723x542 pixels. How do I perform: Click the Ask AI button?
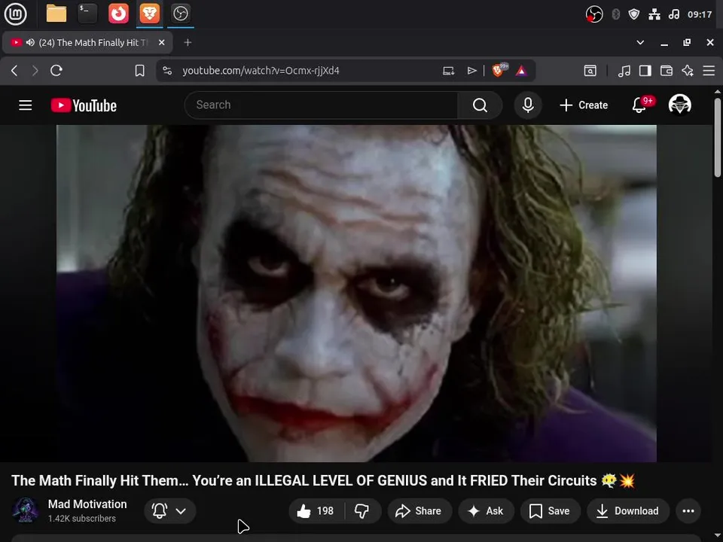tap(486, 510)
